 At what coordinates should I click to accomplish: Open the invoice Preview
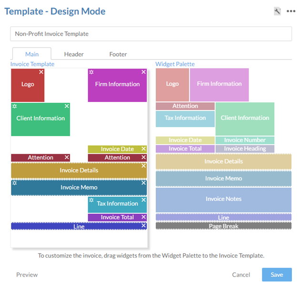coord(27,275)
